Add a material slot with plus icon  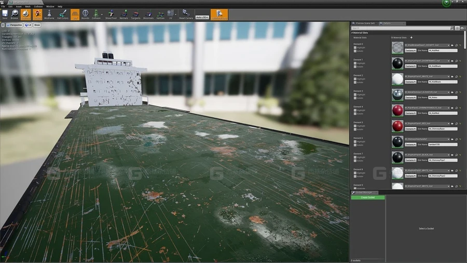411,37
